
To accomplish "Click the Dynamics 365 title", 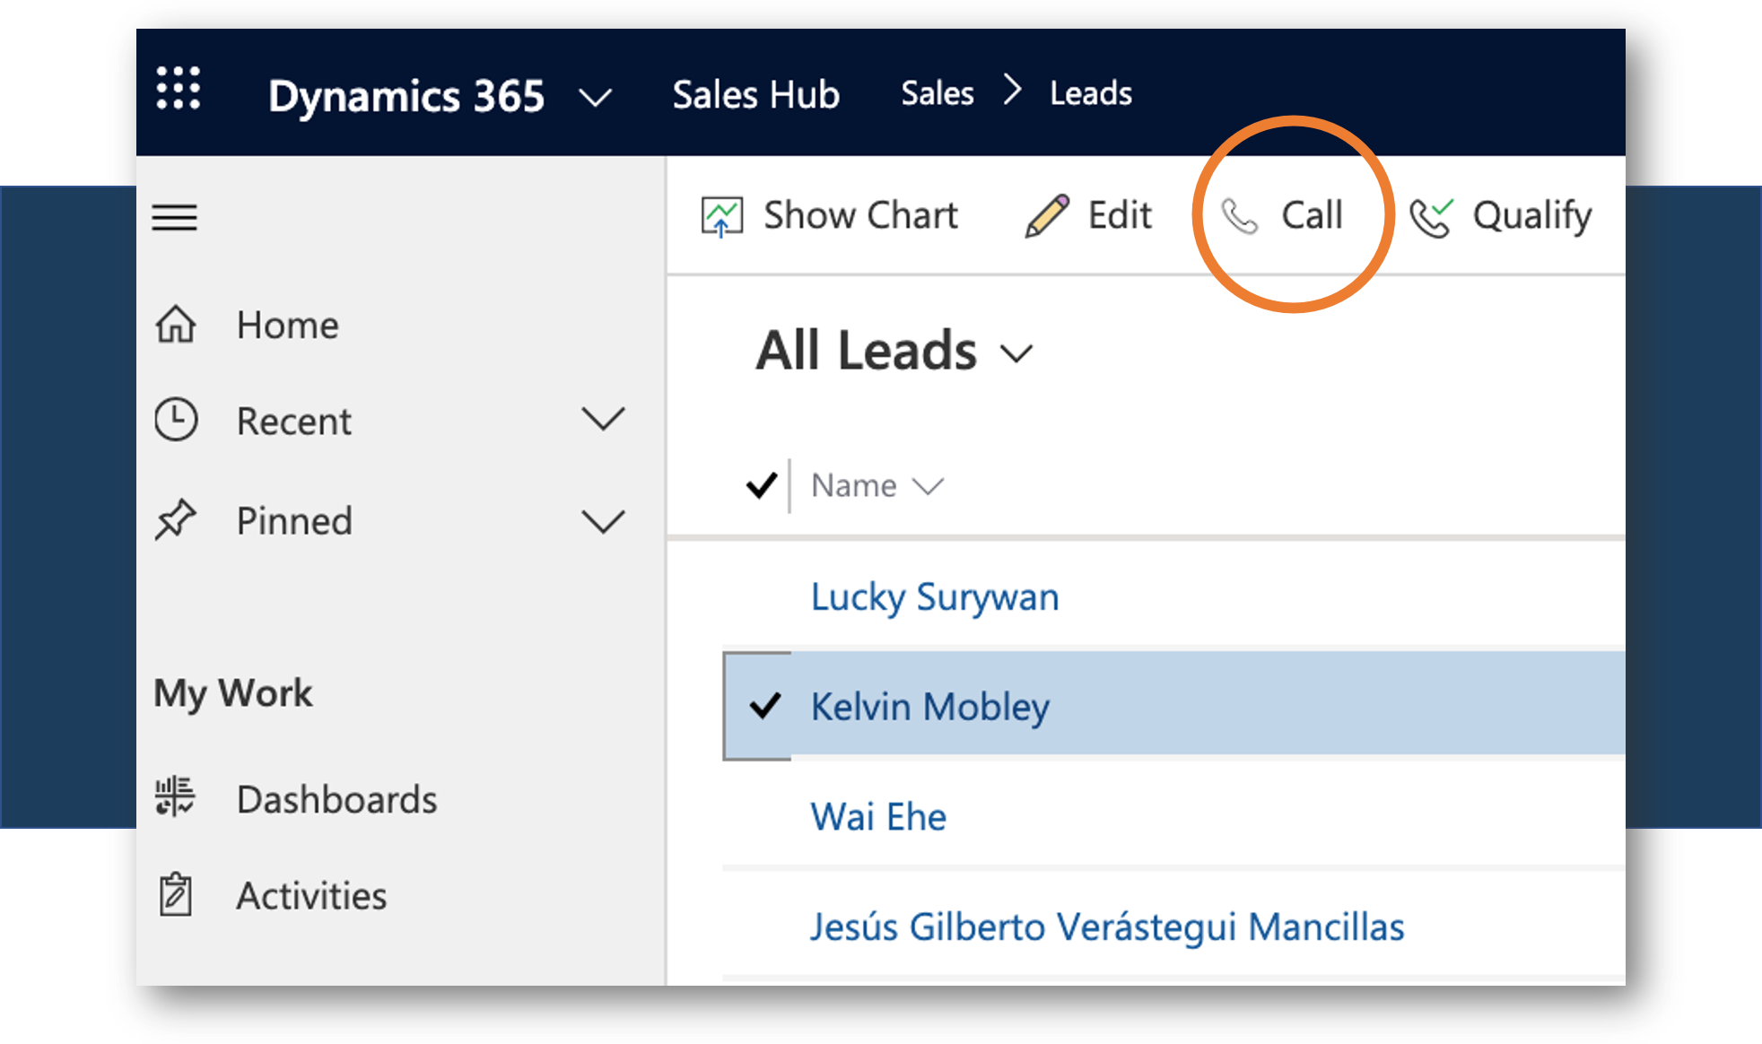I will coord(406,95).
